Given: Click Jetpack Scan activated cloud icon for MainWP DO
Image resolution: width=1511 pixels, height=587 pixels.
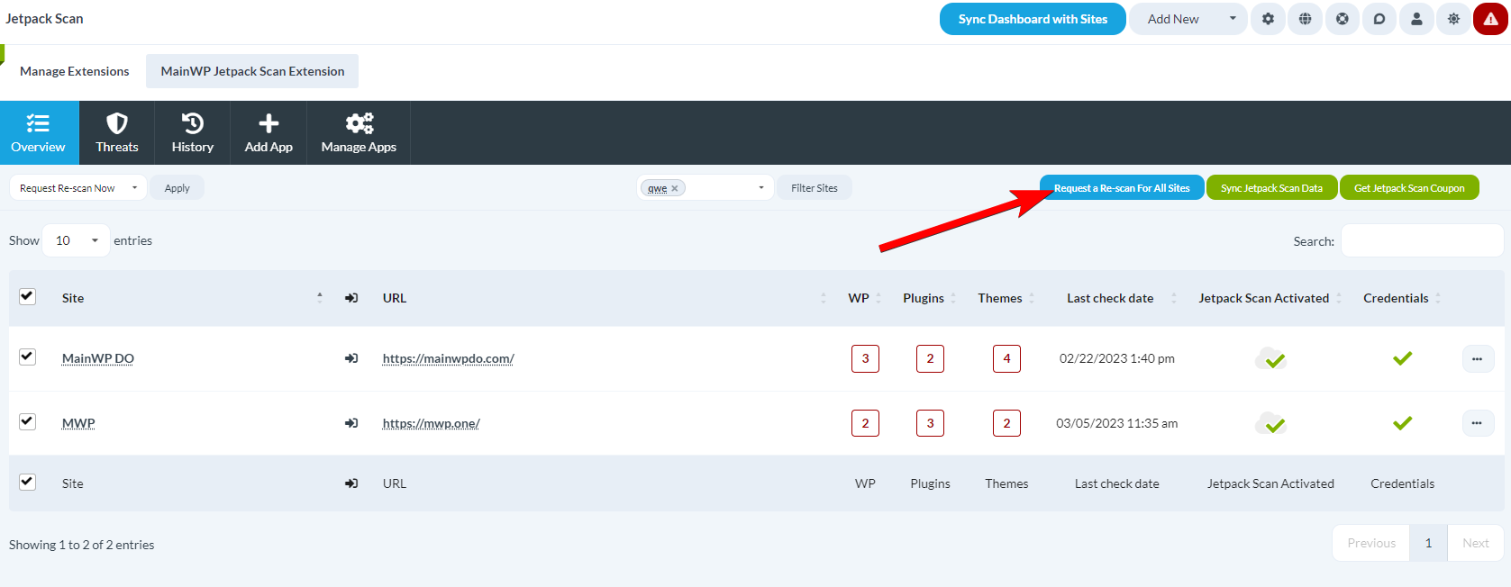Looking at the screenshot, I should pyautogui.click(x=1270, y=358).
